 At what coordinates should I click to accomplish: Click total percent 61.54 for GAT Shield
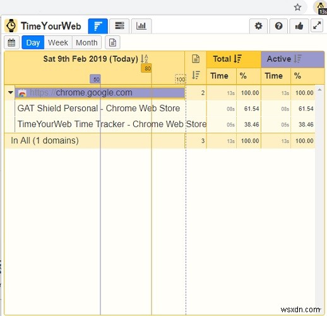click(x=251, y=109)
